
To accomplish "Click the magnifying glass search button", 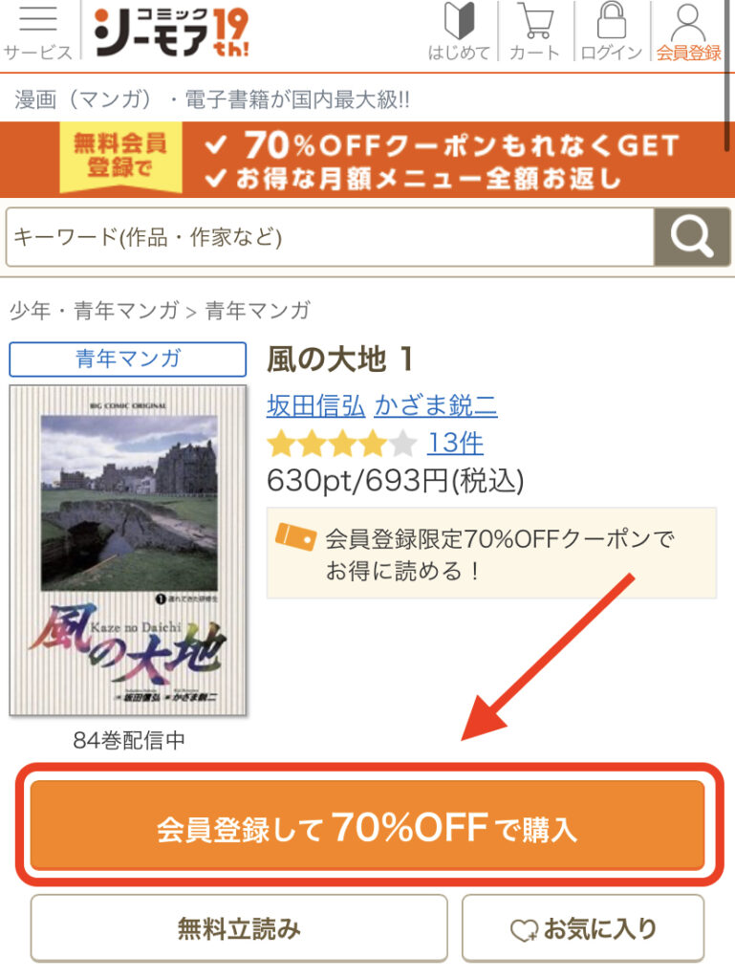I will (692, 237).
